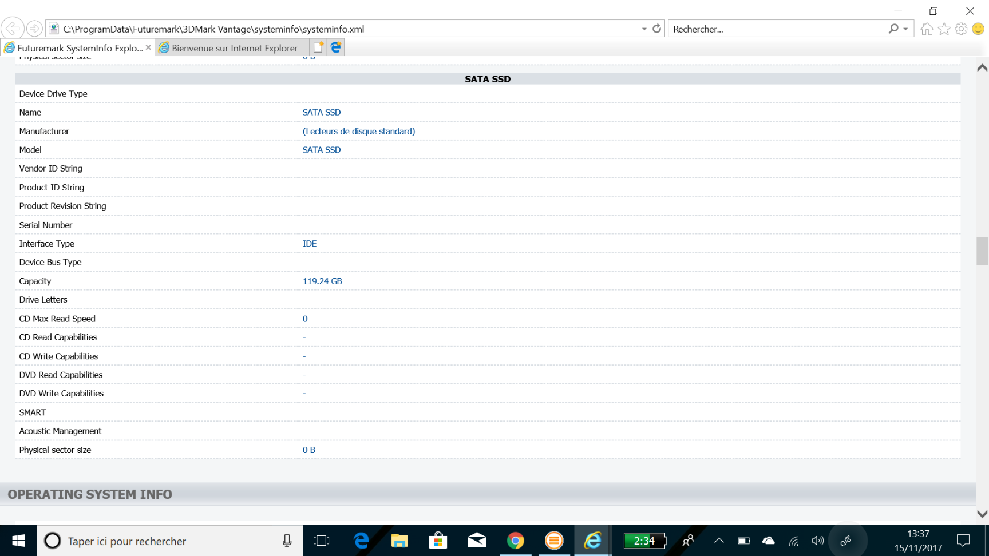Close the Futuremark SystemInfo Explorer tab

[x=148, y=47]
